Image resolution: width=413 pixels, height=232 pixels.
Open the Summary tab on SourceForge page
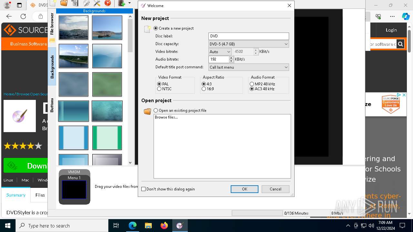(16, 195)
